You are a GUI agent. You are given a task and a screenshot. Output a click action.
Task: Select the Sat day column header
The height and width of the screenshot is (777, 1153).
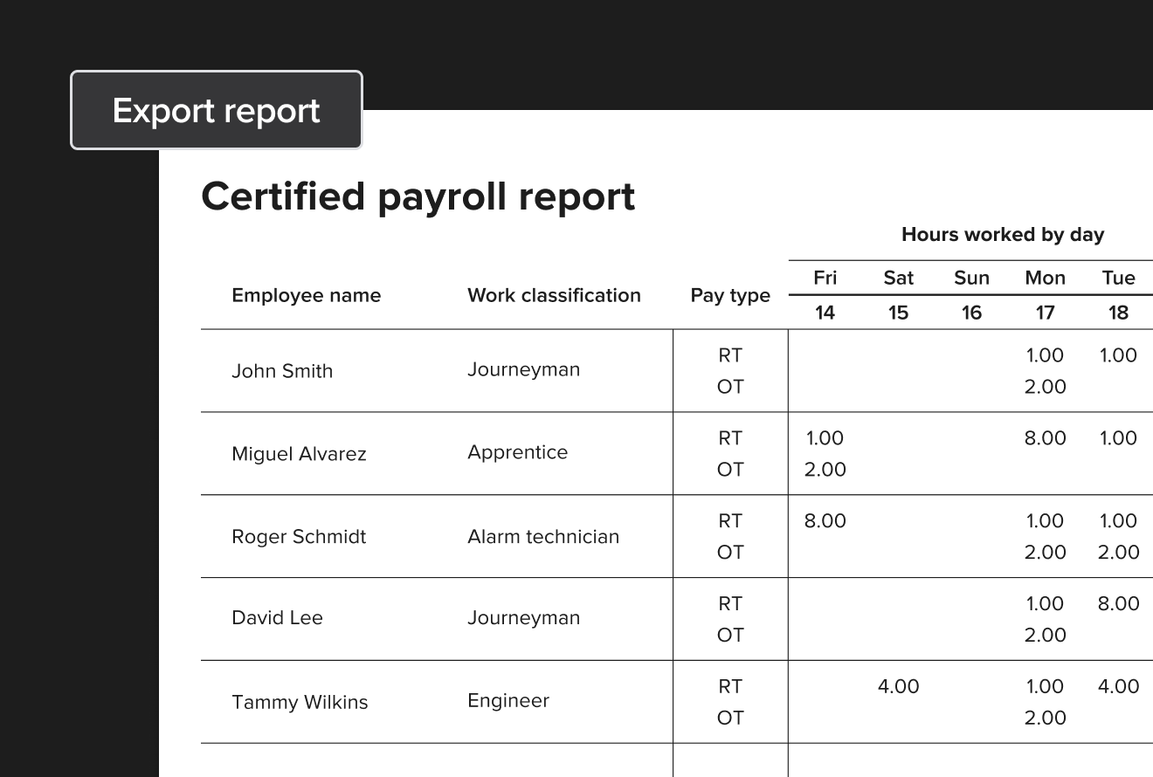click(898, 278)
